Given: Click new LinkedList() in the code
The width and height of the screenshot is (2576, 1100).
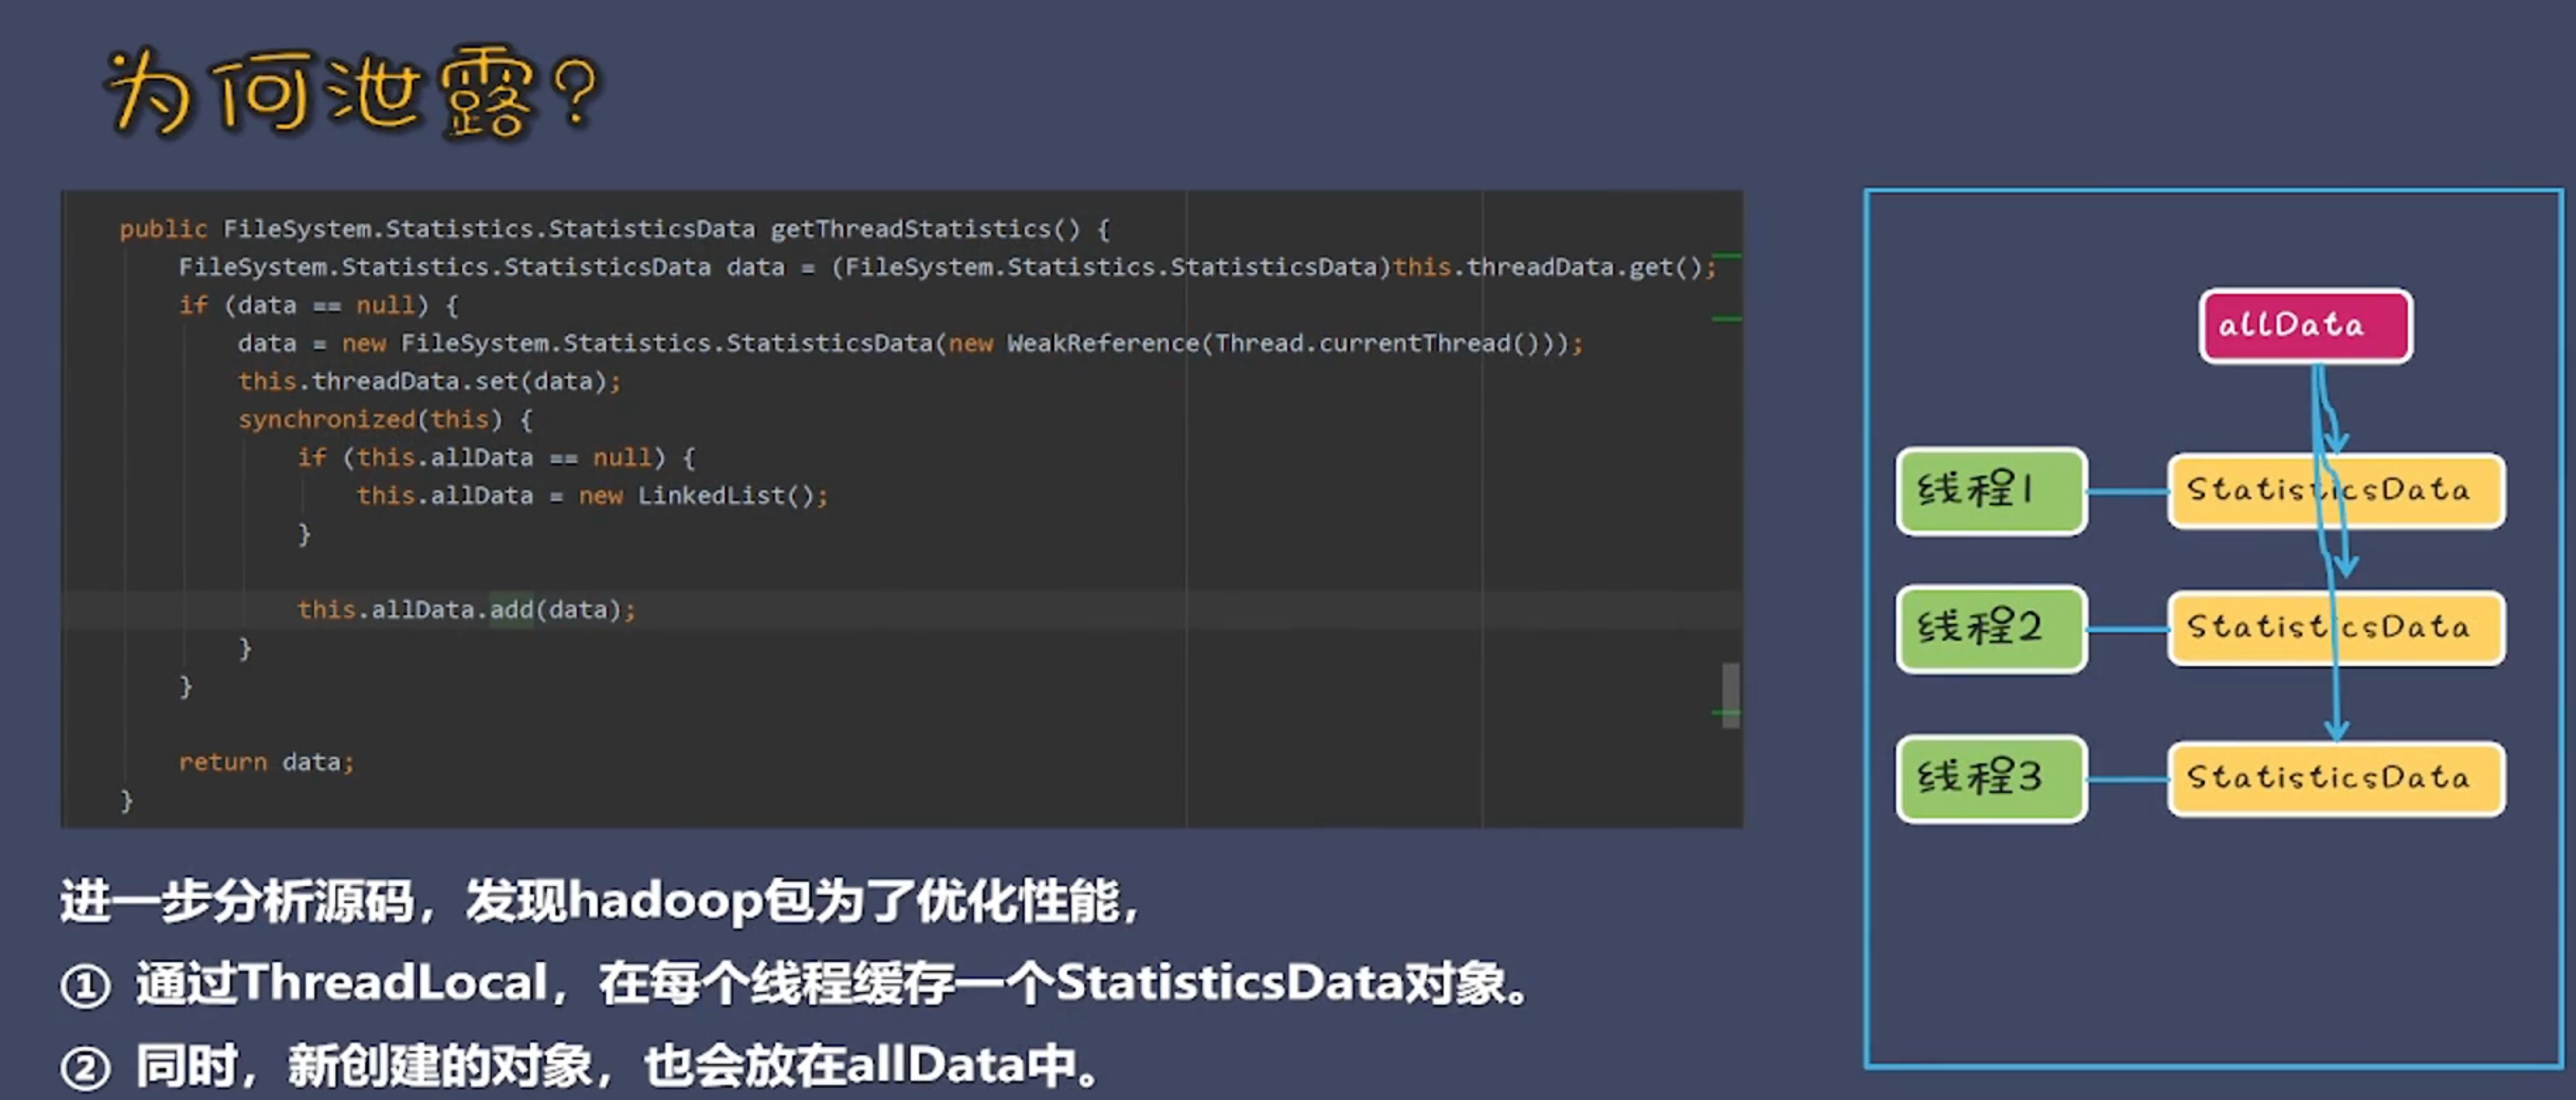Looking at the screenshot, I should tap(702, 496).
